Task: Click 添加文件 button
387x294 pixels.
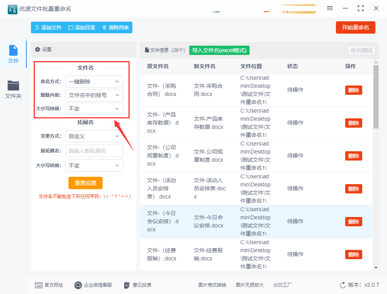Action: click(x=48, y=27)
